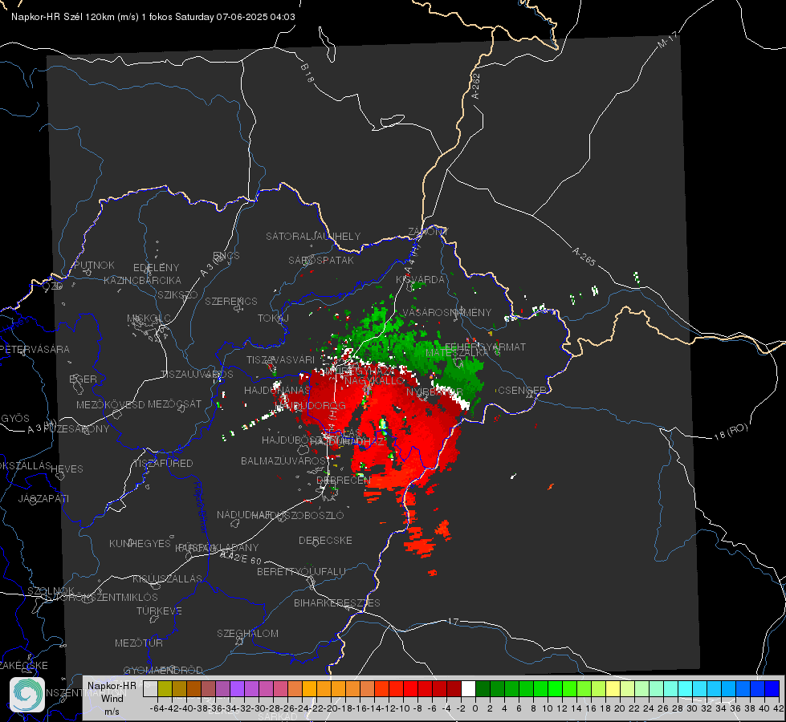Click the HEVES town label
This screenshot has height=722, width=786.
coord(67,469)
